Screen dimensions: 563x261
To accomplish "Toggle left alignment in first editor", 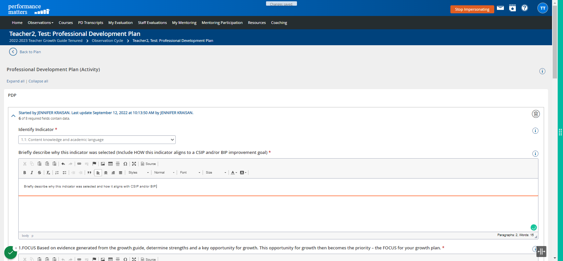I will [x=98, y=173].
